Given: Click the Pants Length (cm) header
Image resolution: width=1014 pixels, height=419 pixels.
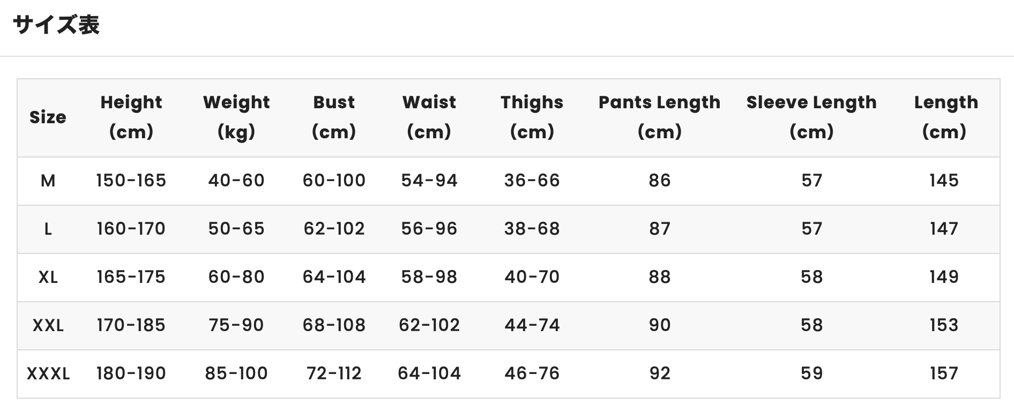Looking at the screenshot, I should click(x=660, y=117).
